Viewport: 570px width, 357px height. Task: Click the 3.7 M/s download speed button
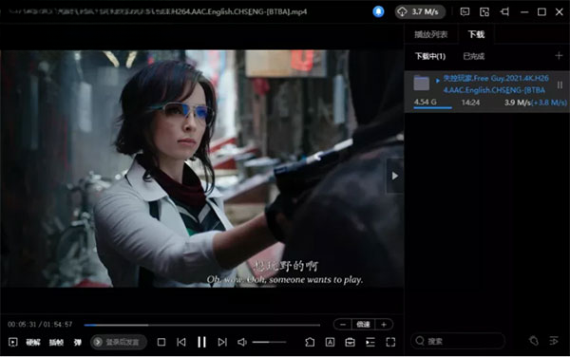click(x=420, y=12)
